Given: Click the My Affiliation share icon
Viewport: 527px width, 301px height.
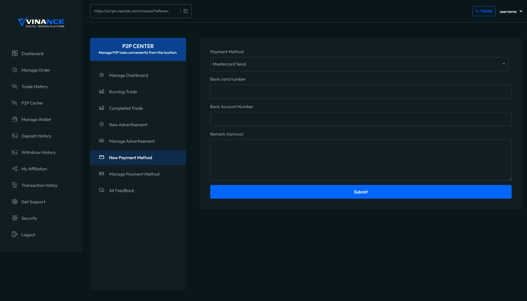Looking at the screenshot, I should 15,169.
